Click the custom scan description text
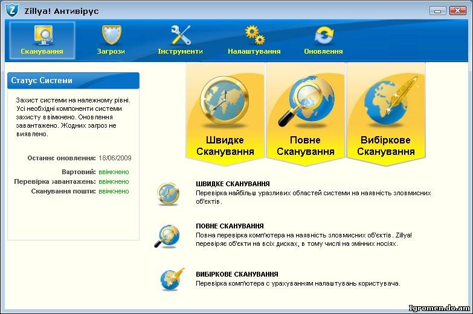The image size is (473, 314). (x=298, y=283)
